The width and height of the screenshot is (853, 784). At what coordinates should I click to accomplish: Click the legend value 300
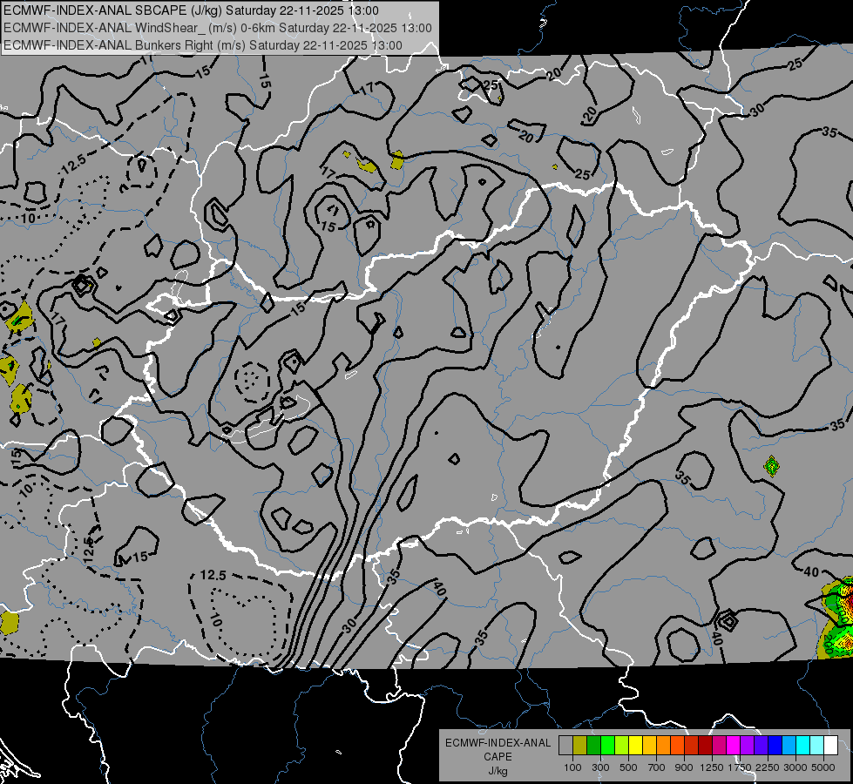[x=600, y=767]
